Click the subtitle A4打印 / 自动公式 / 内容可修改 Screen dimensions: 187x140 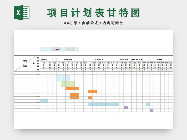click(93, 23)
